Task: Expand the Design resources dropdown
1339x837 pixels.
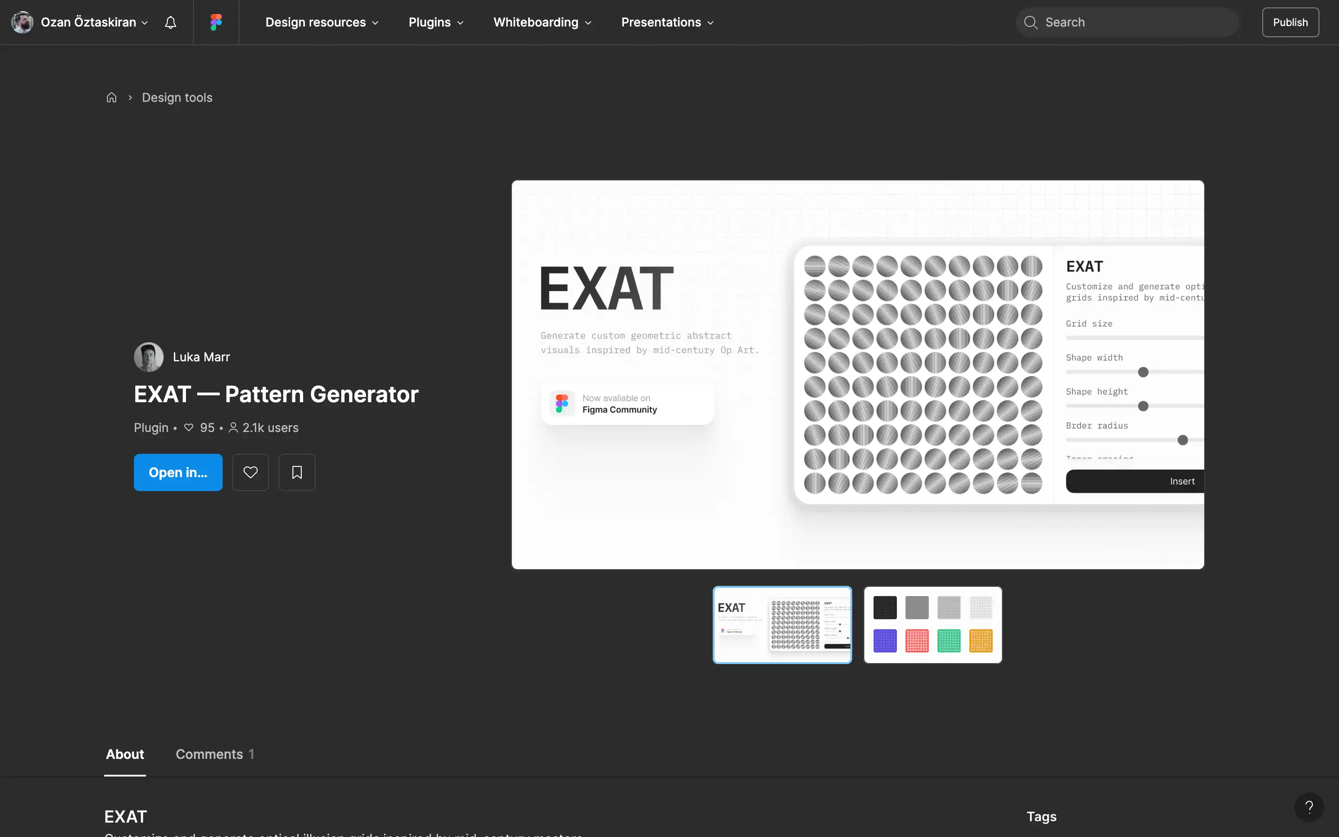Action: click(321, 22)
